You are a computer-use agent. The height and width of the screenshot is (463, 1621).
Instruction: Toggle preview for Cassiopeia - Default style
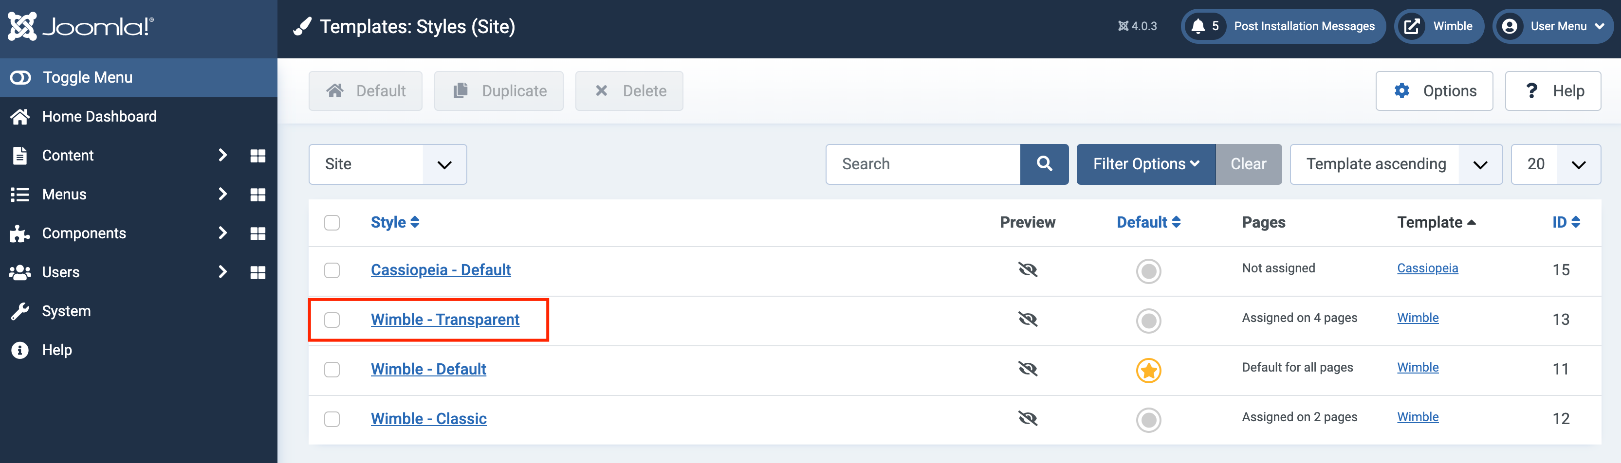point(1028,270)
